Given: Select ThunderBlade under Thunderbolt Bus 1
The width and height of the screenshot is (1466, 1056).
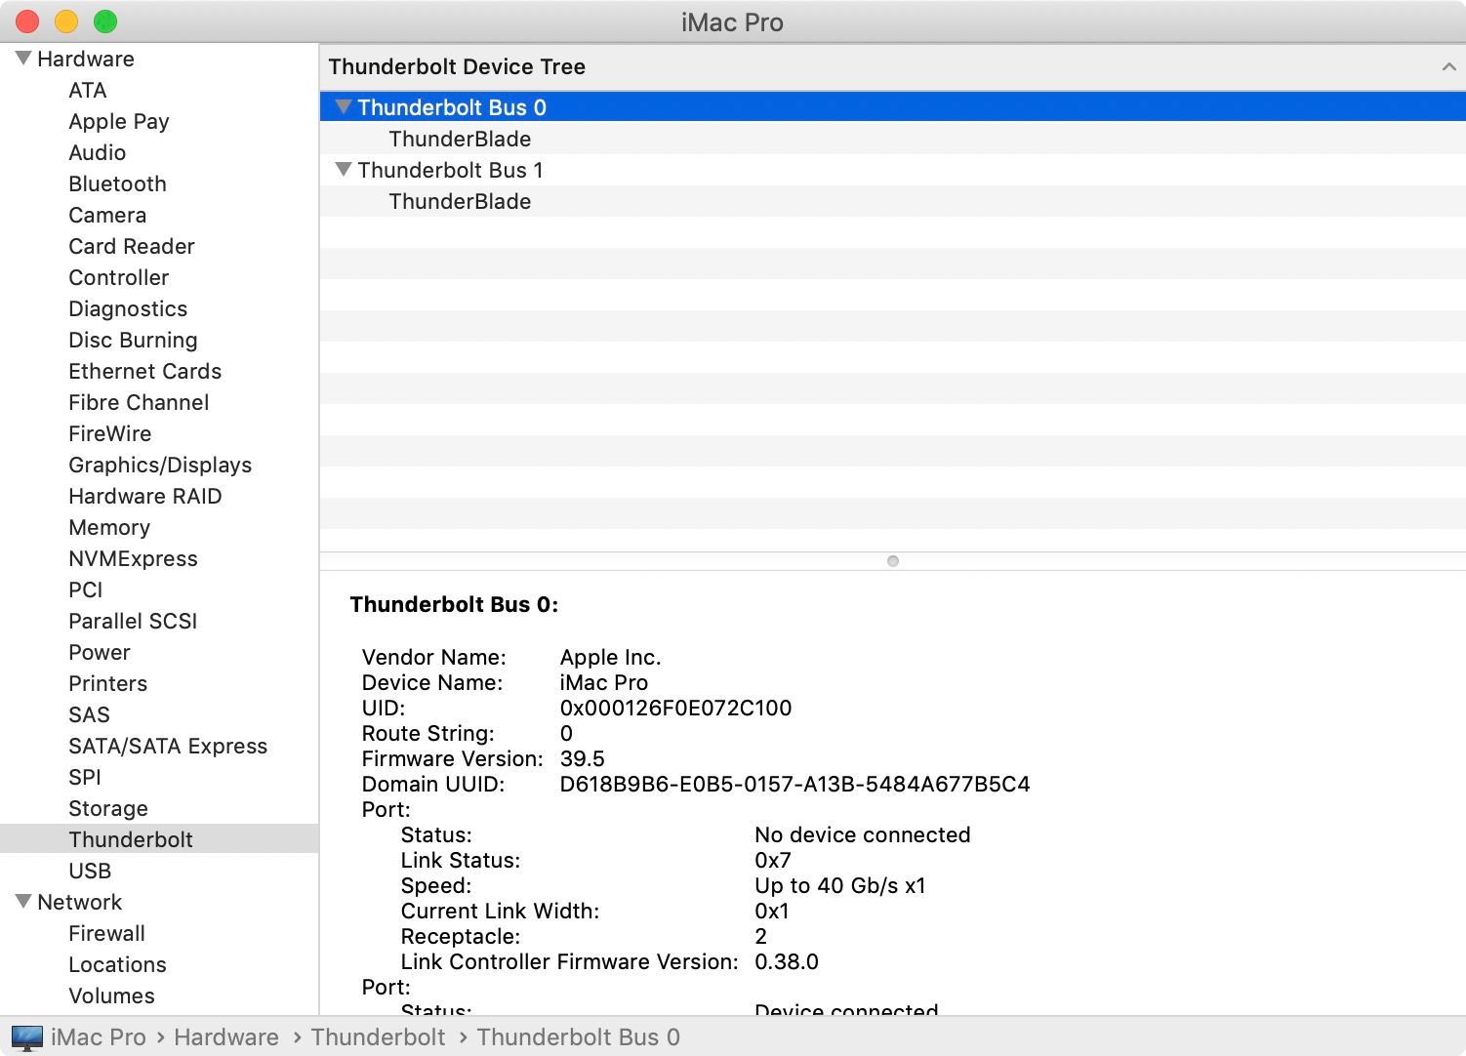Looking at the screenshot, I should click(893, 201).
